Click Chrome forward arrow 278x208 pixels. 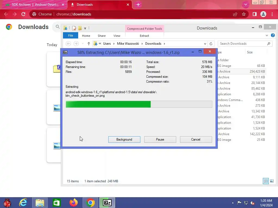15,14
